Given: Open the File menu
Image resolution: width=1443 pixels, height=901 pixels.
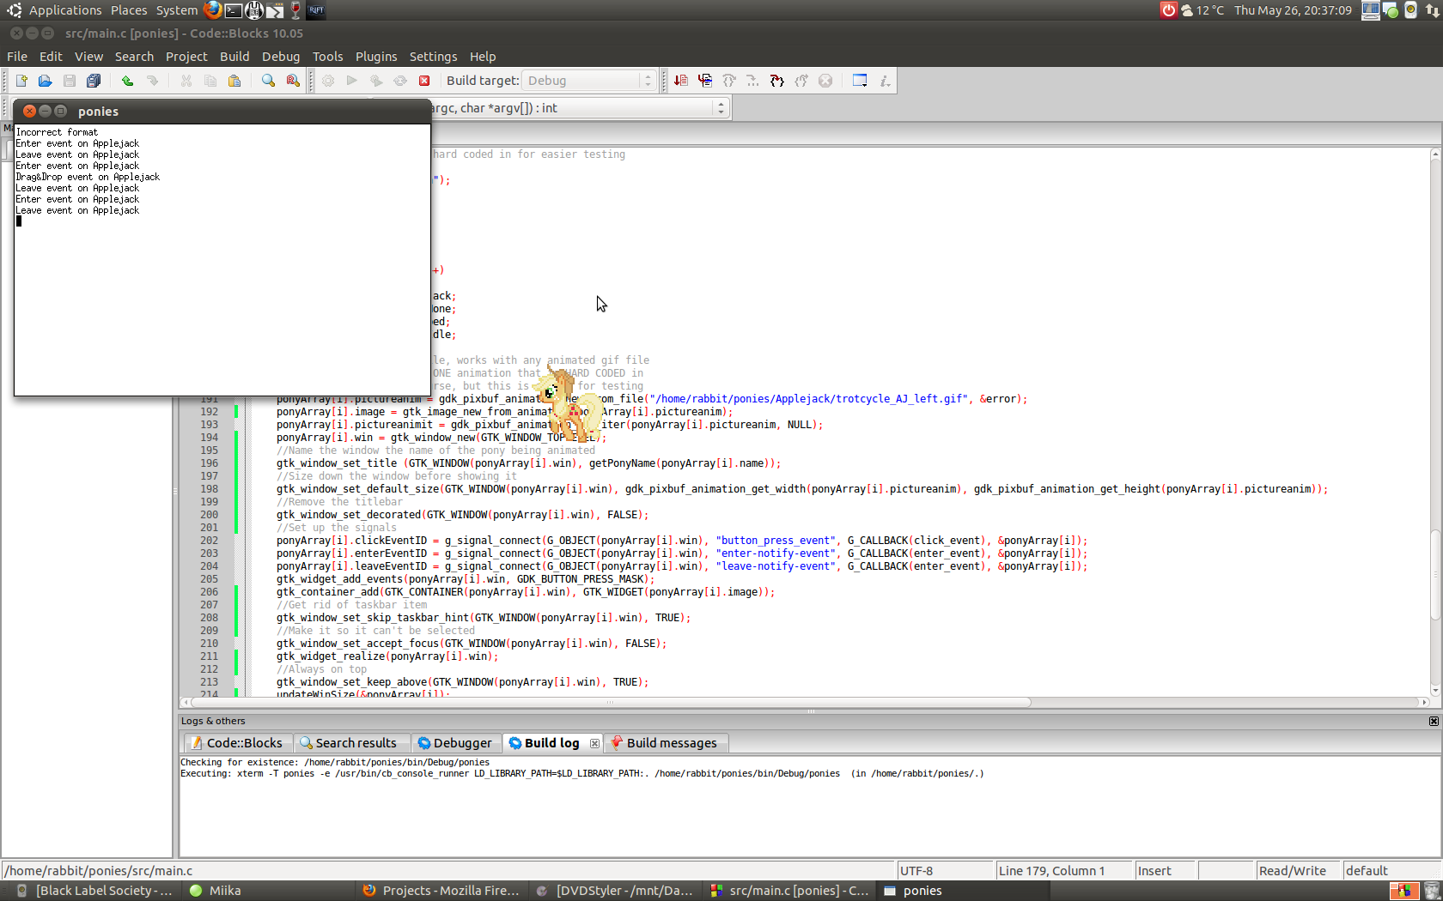Looking at the screenshot, I should (x=17, y=57).
